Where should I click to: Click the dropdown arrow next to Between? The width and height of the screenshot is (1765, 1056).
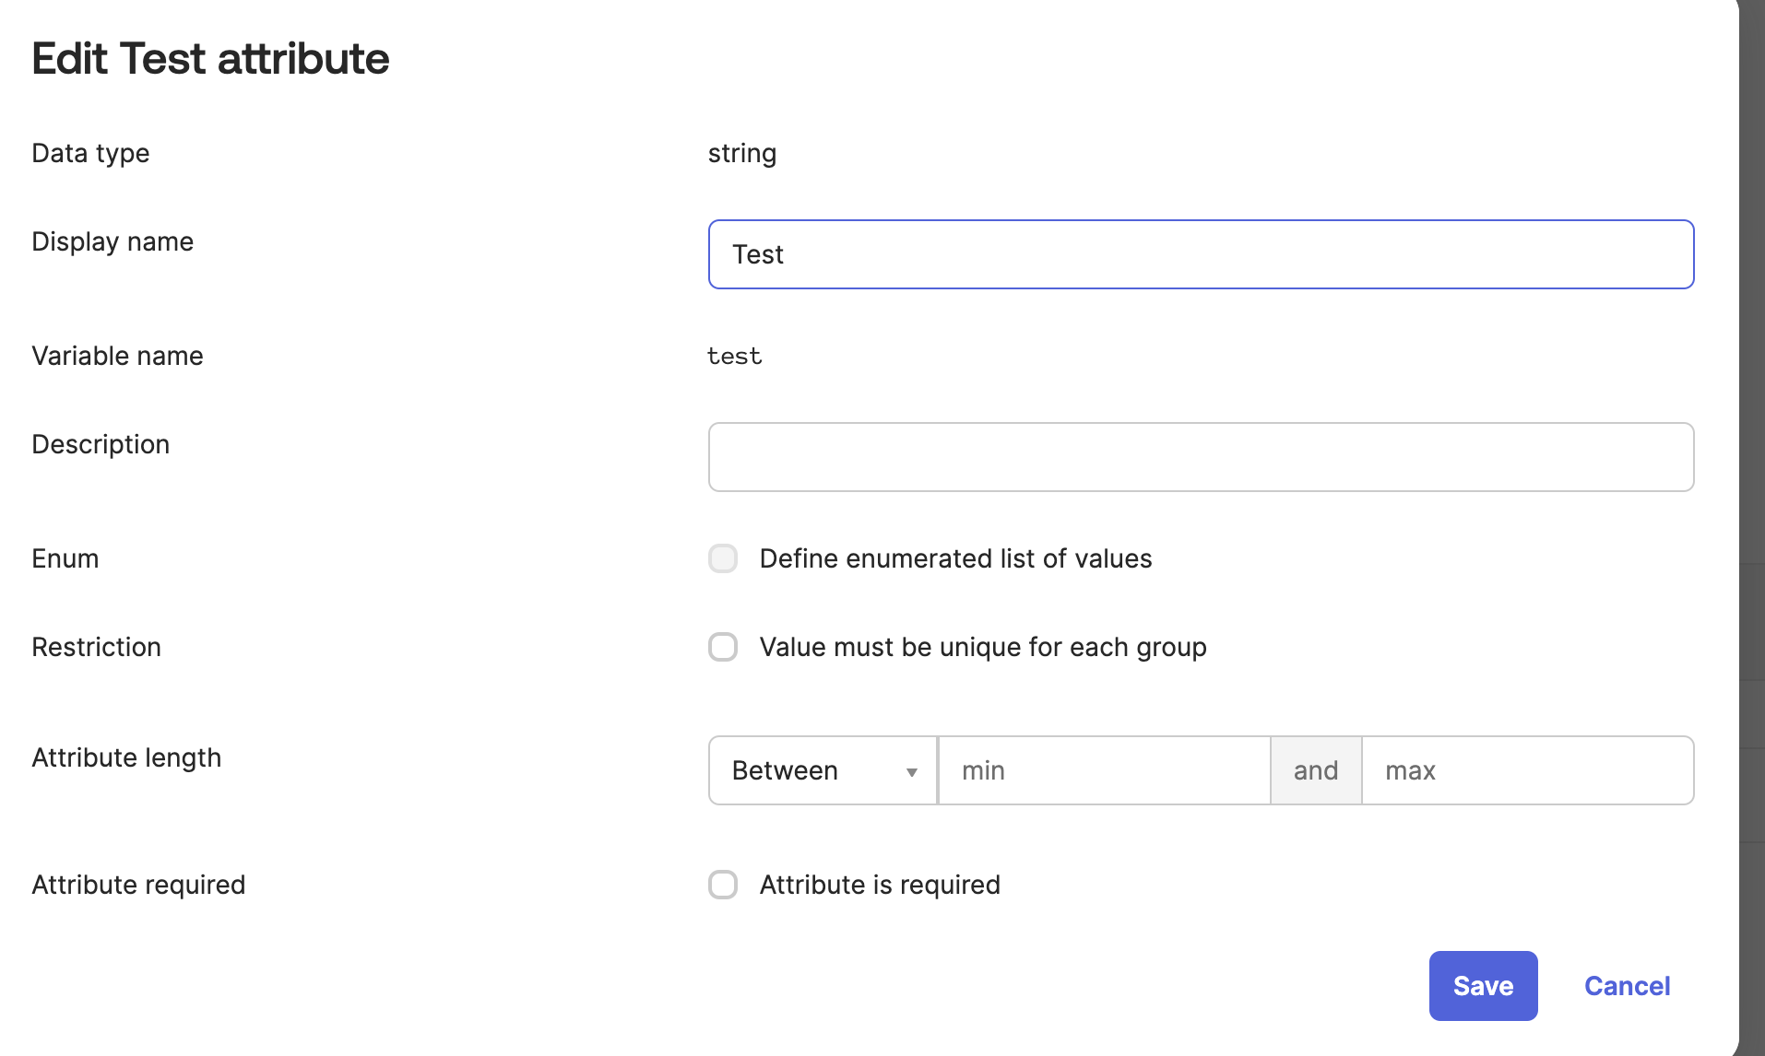911,771
